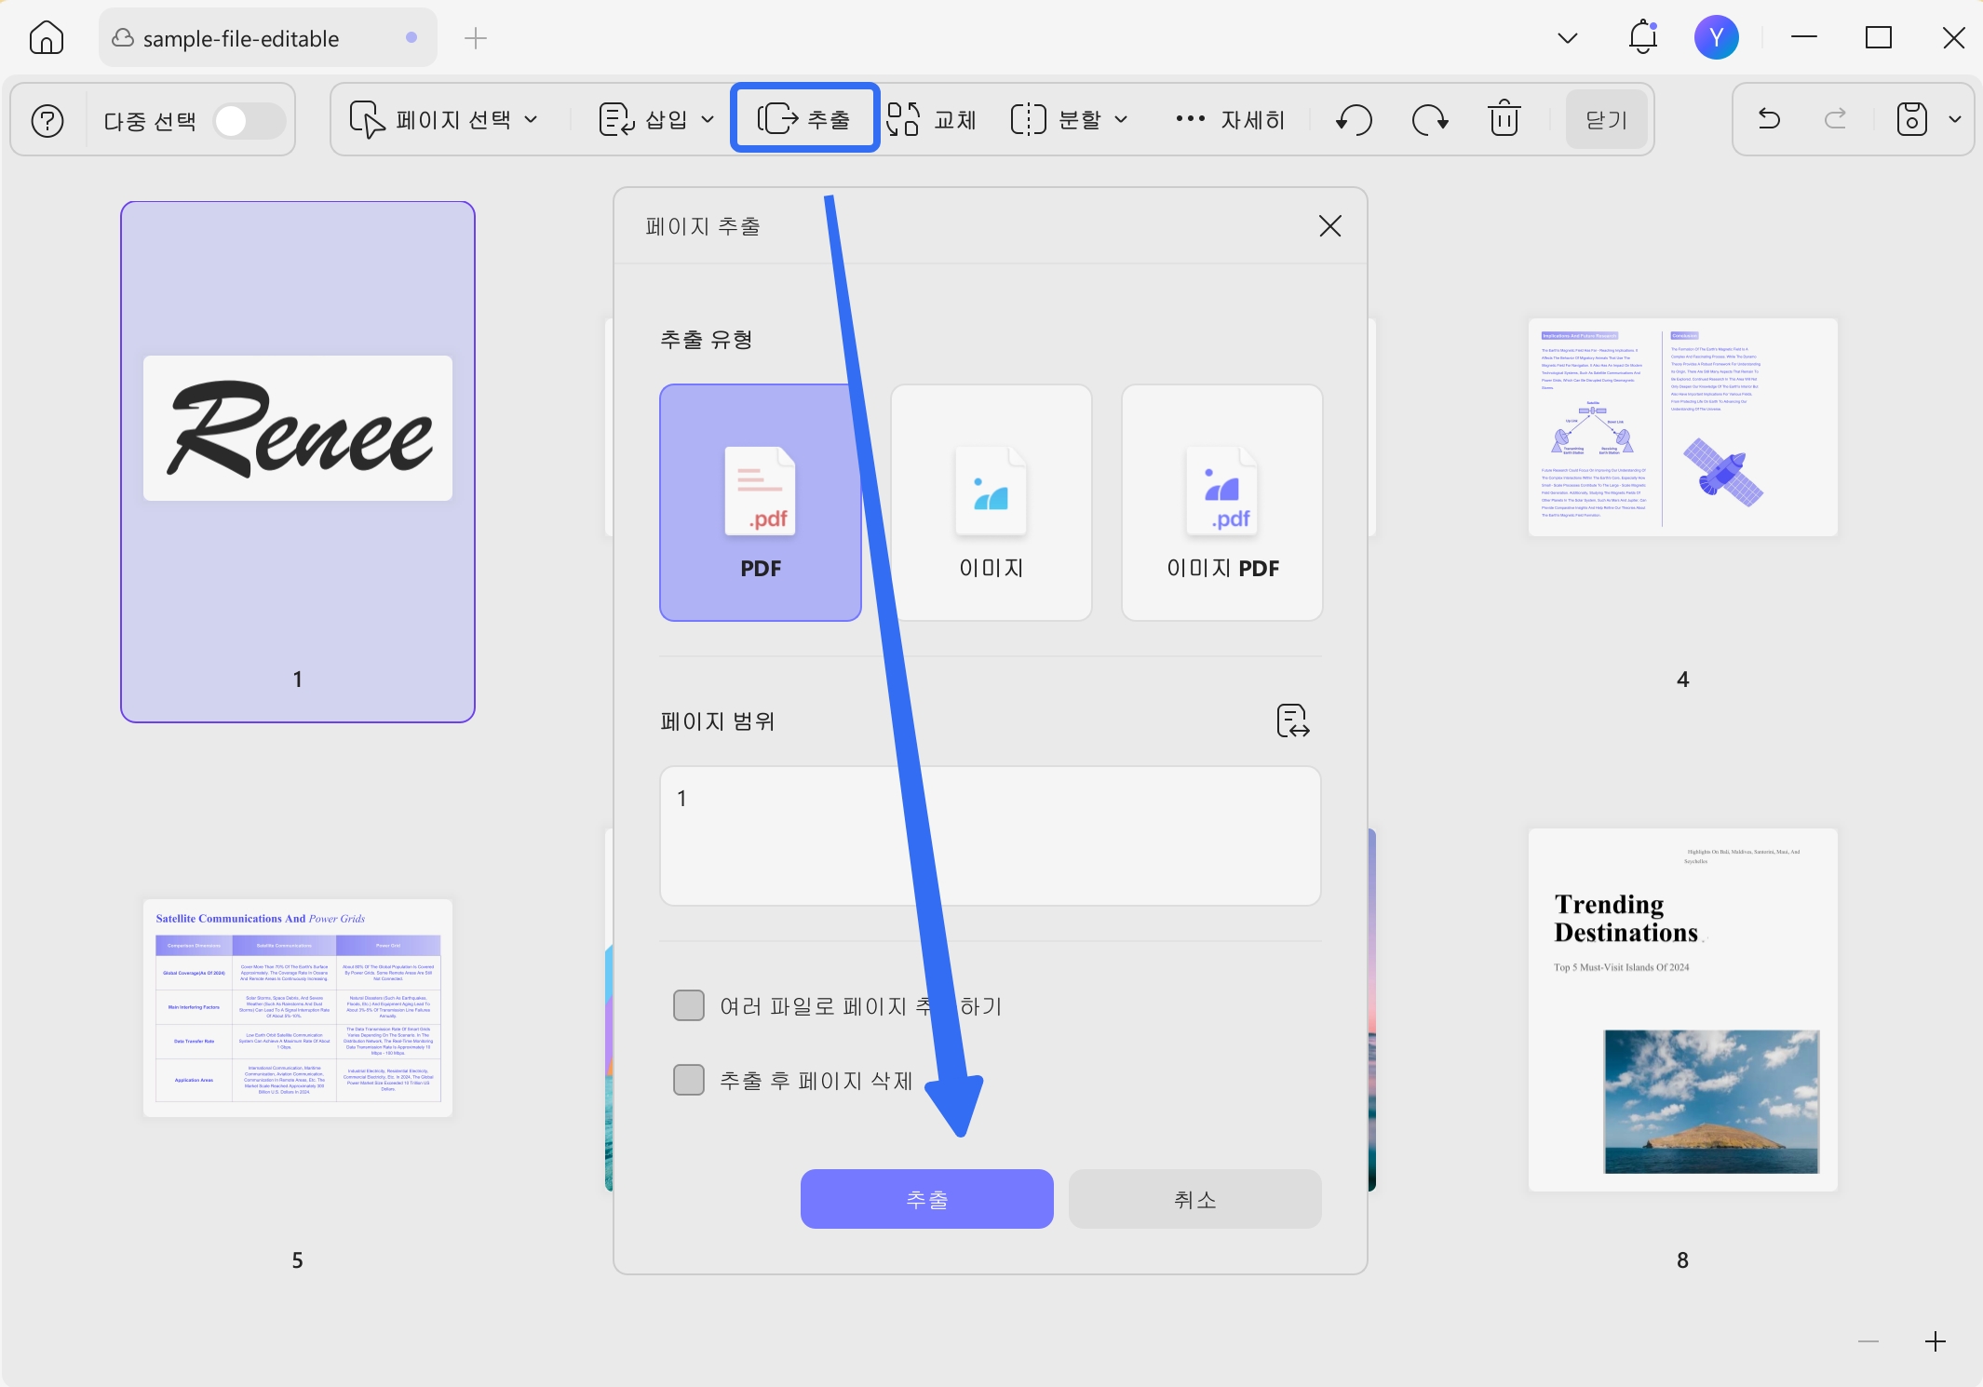The image size is (1983, 1387).
Task: Click the 닫기 button
Action: tap(1607, 120)
